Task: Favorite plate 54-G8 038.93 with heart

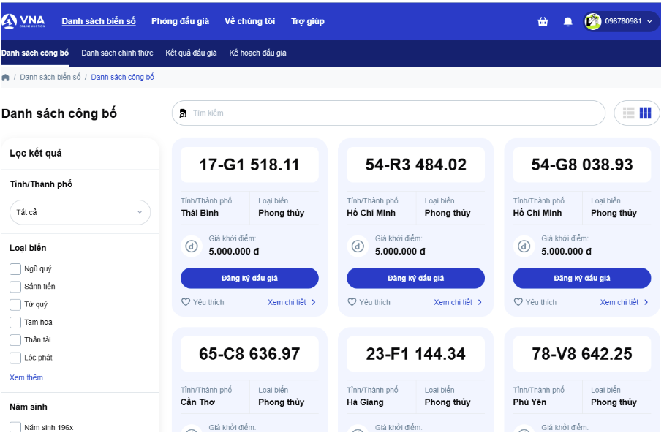Action: point(518,302)
